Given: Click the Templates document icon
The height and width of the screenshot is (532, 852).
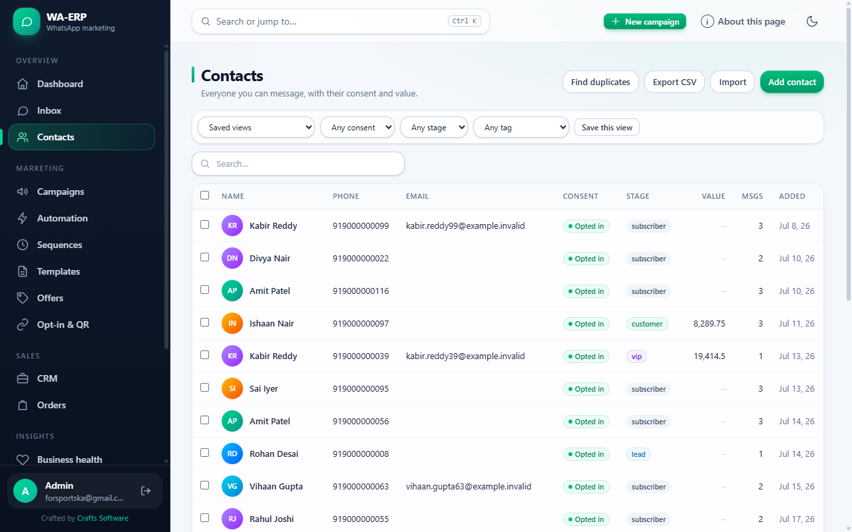Looking at the screenshot, I should click(23, 271).
